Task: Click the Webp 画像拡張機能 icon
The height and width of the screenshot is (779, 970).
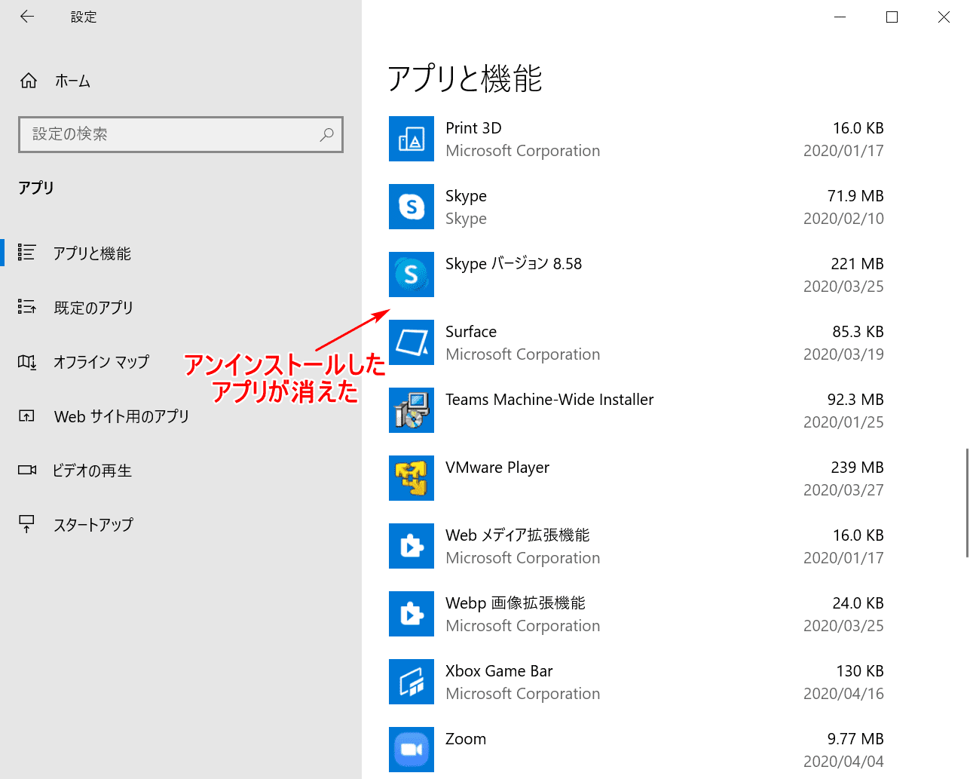Action: pyautogui.click(x=412, y=614)
